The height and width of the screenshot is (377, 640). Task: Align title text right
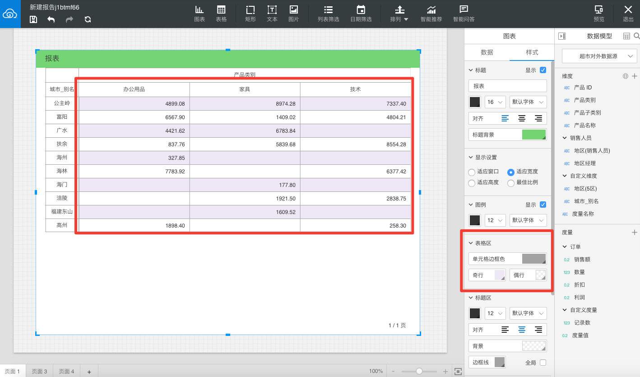pos(538,118)
